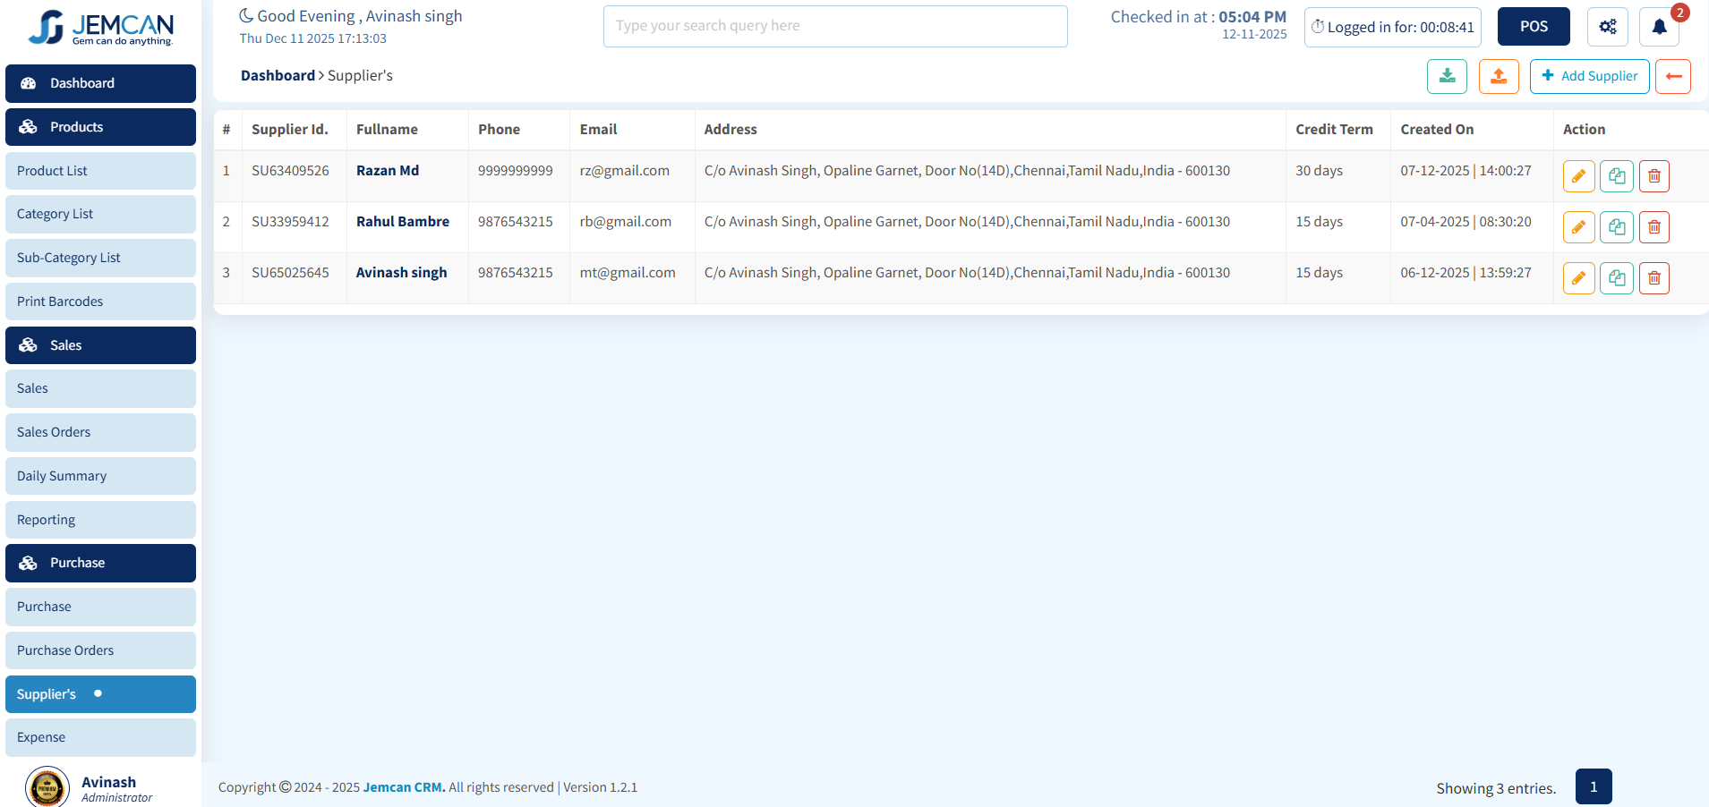Image resolution: width=1709 pixels, height=807 pixels.
Task: Open Purchase Orders in the sidebar
Action: pyautogui.click(x=100, y=650)
